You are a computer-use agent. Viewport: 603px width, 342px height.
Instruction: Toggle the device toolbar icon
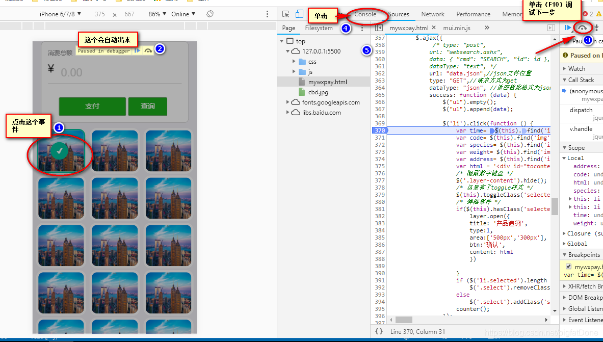tap(299, 14)
